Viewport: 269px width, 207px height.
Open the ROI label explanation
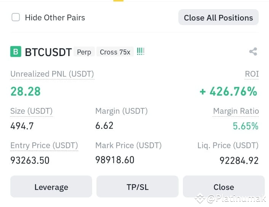click(252, 74)
